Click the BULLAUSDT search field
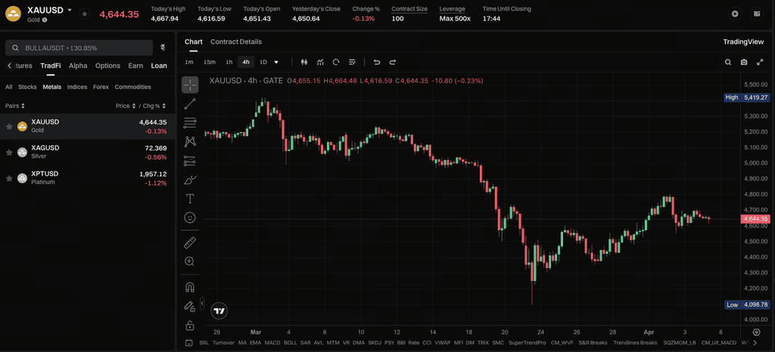Screen dimensions: 775x352 [79, 48]
